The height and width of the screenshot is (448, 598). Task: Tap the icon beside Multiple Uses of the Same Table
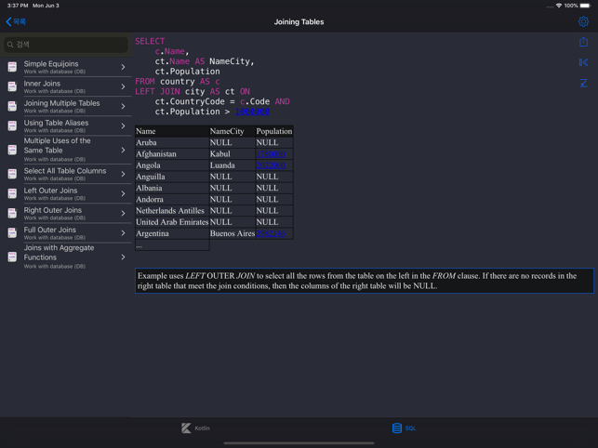(x=12, y=150)
